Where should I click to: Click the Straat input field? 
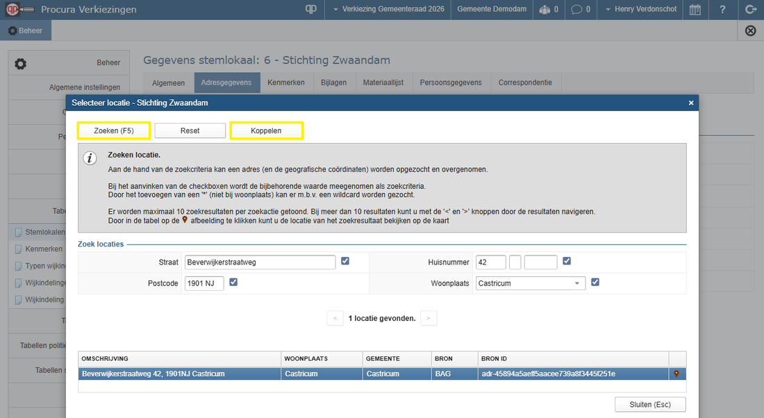click(260, 262)
